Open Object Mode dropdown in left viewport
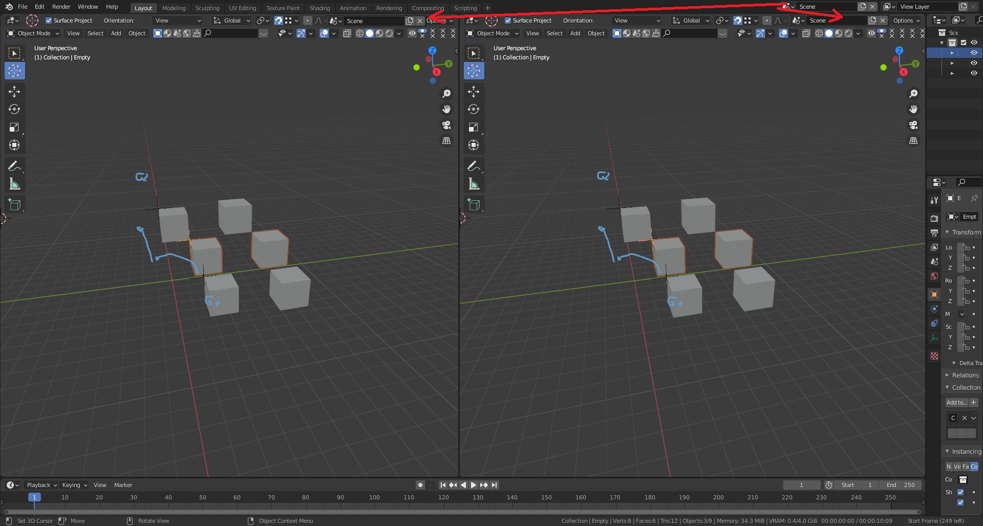Screen dimensions: 983x526 tap(33, 33)
